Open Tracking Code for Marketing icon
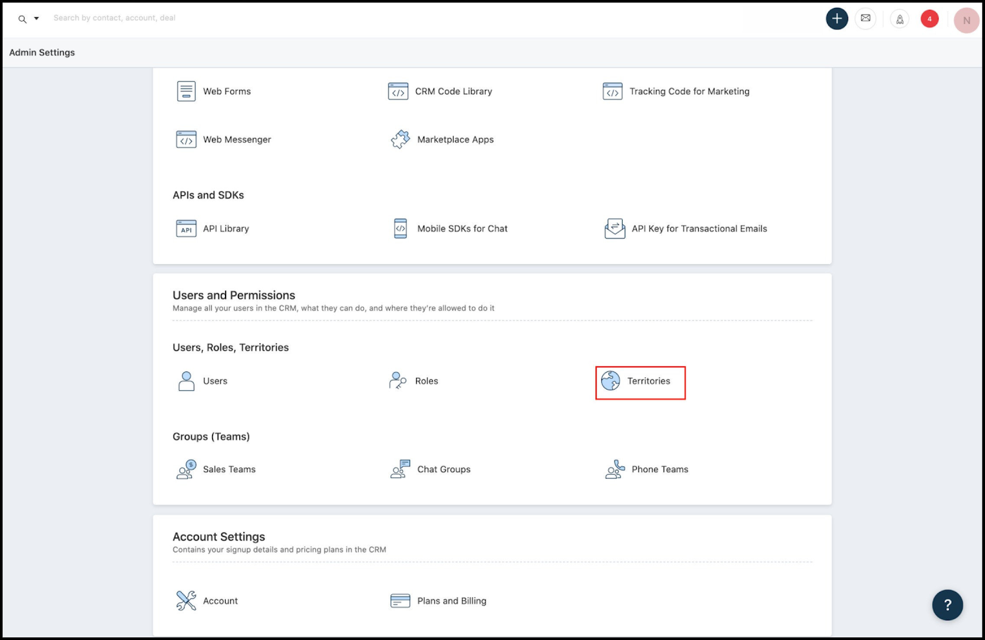985x640 pixels. 612,91
